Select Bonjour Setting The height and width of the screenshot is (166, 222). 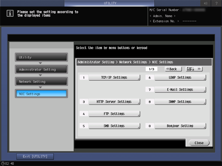pos(180,126)
